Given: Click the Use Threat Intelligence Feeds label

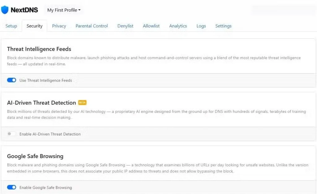Looking at the screenshot, I should [46, 80].
